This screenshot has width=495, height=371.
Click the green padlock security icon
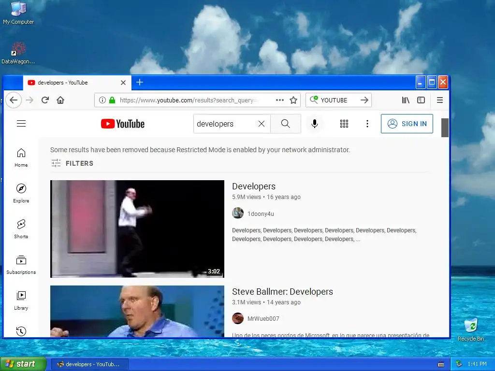click(112, 100)
